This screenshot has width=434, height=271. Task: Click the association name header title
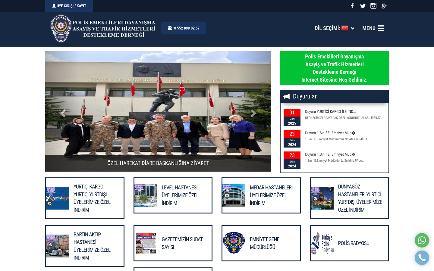coord(114,29)
